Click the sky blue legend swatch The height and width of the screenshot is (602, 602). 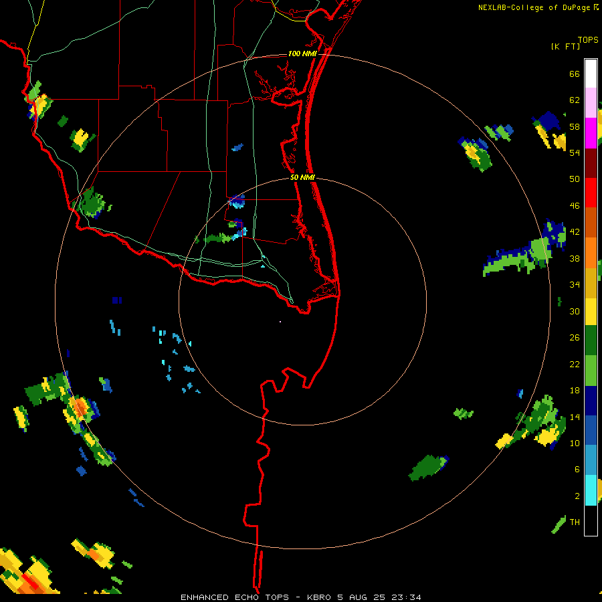tap(591, 460)
